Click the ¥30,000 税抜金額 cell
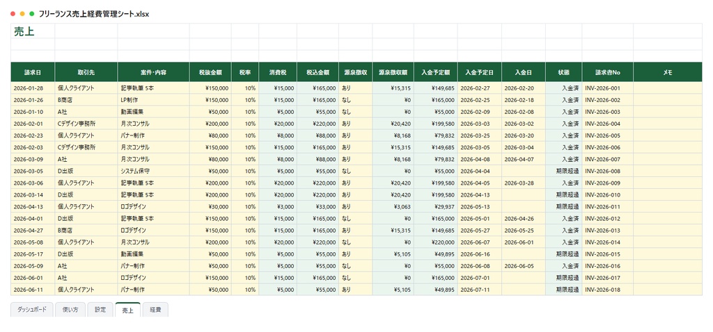The width and height of the screenshot is (713, 332). [210, 206]
